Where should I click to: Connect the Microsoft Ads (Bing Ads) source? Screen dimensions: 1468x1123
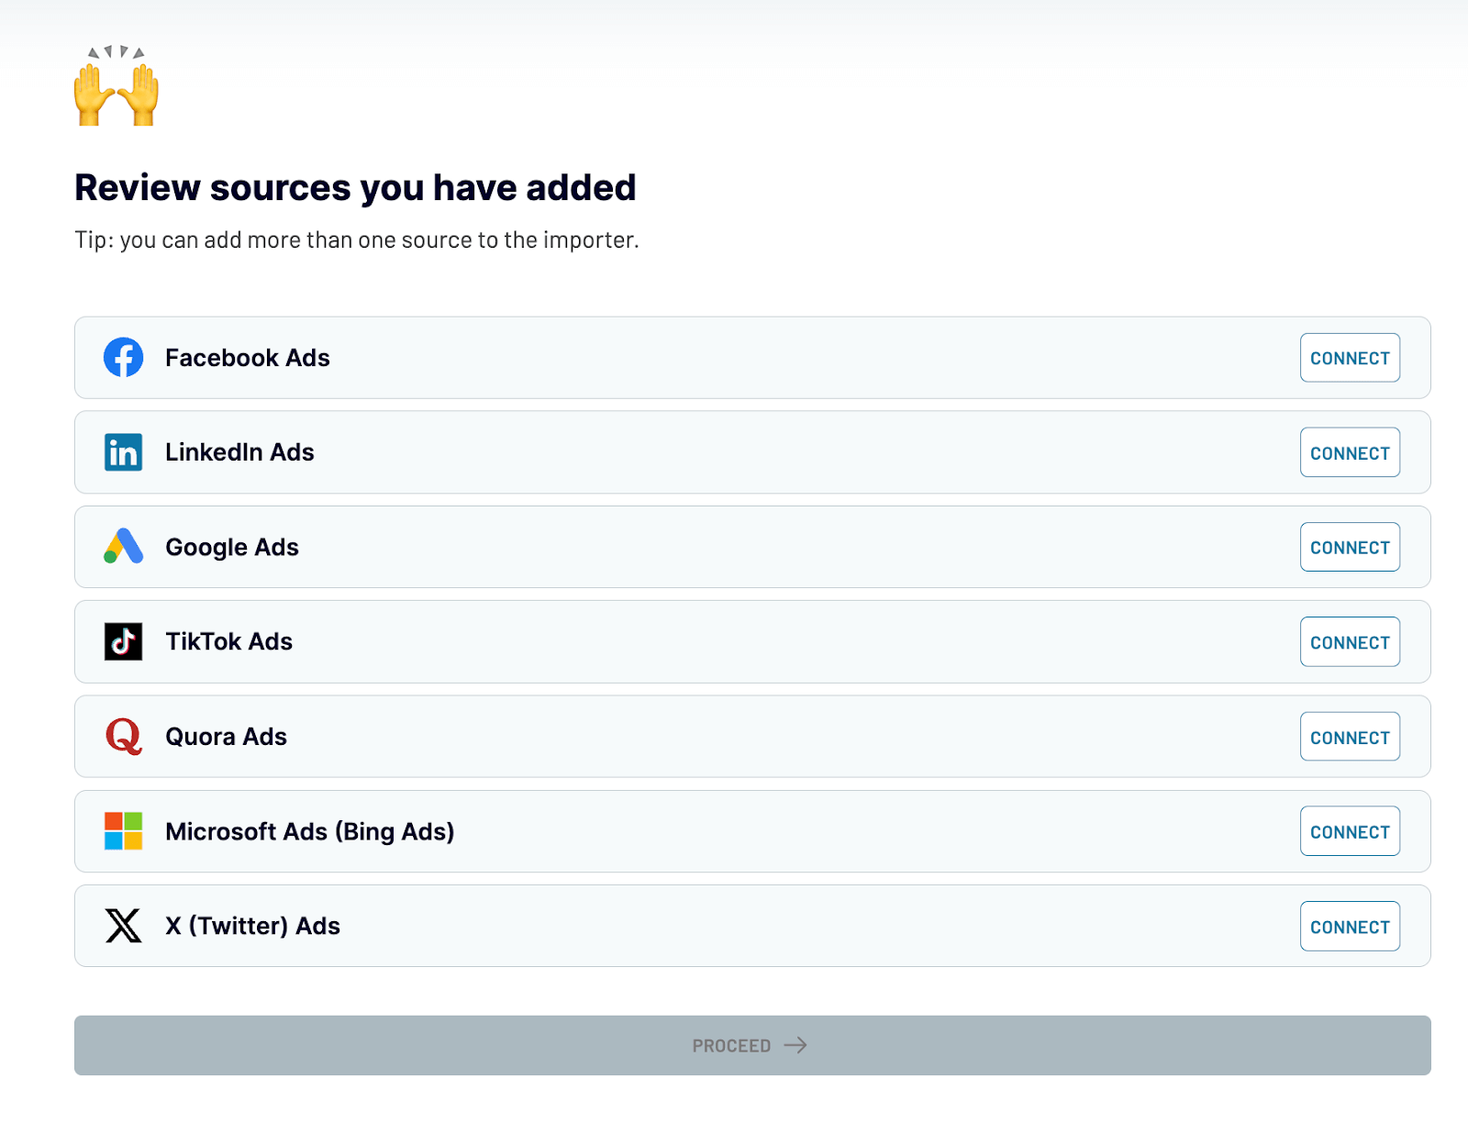point(1350,831)
